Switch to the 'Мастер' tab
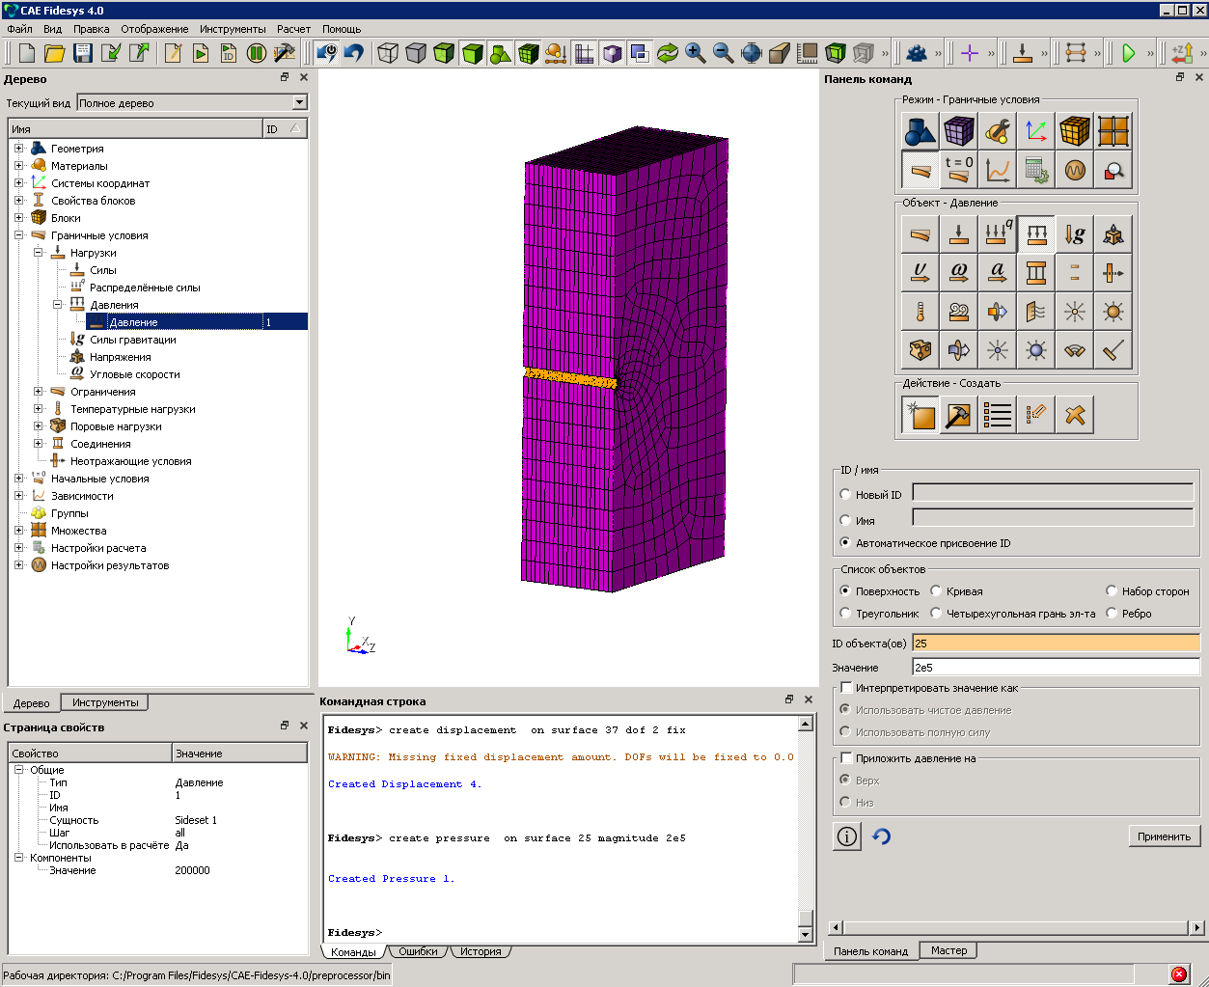 click(x=948, y=950)
